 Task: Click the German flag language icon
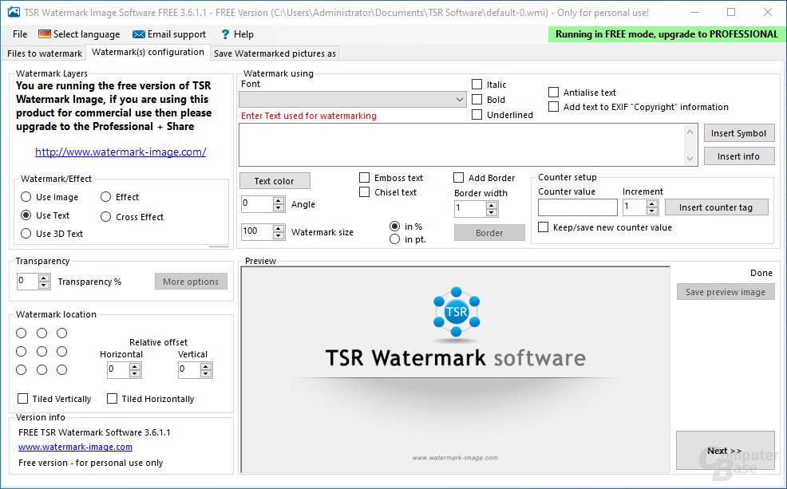click(44, 34)
